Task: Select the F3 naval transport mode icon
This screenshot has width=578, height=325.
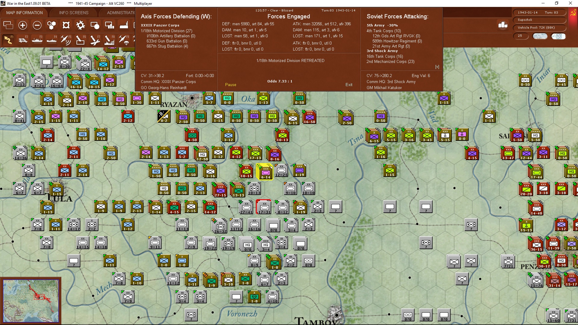Action: pyautogui.click(x=37, y=40)
